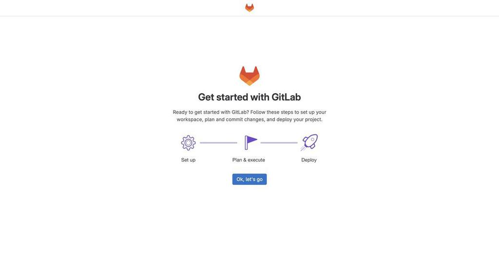The width and height of the screenshot is (499, 270).
Task: Click the "Plan & execute" step label
Action: click(249, 160)
